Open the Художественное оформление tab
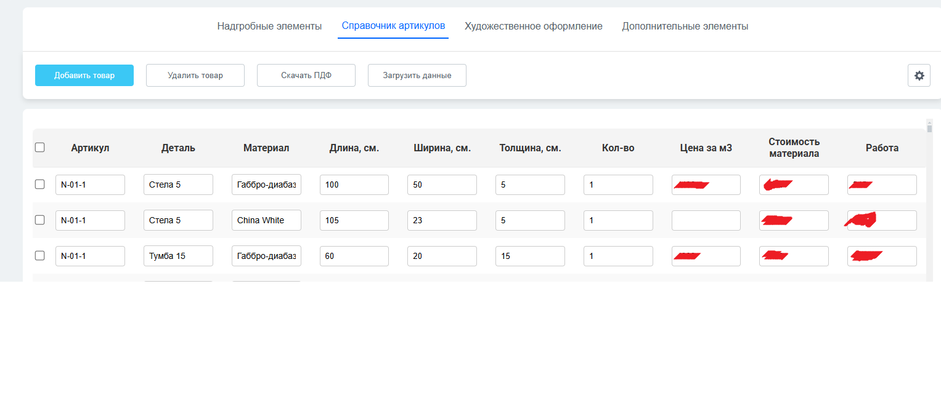 click(x=533, y=26)
